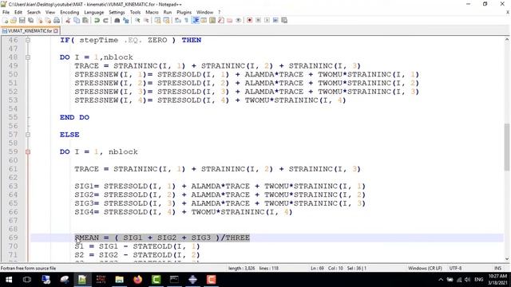Cut selection using scissors icon
The height and width of the screenshot is (287, 511).
coord(68,20)
